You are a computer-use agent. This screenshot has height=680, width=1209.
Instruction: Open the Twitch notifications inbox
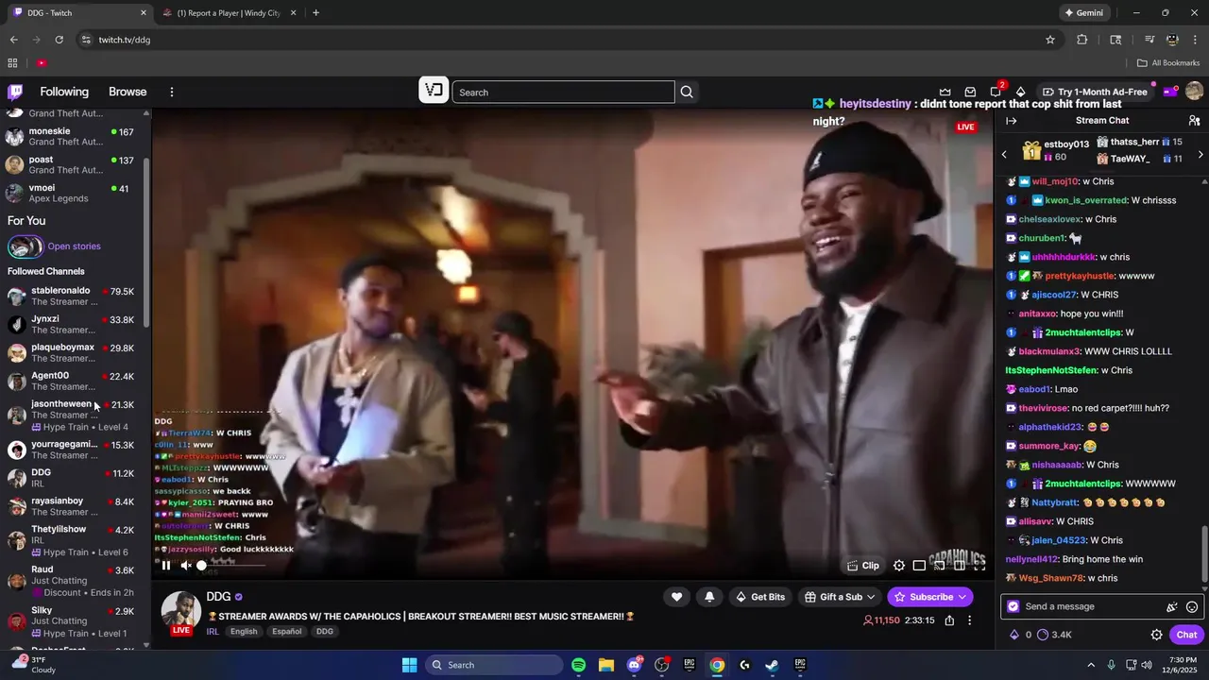[x=970, y=92]
